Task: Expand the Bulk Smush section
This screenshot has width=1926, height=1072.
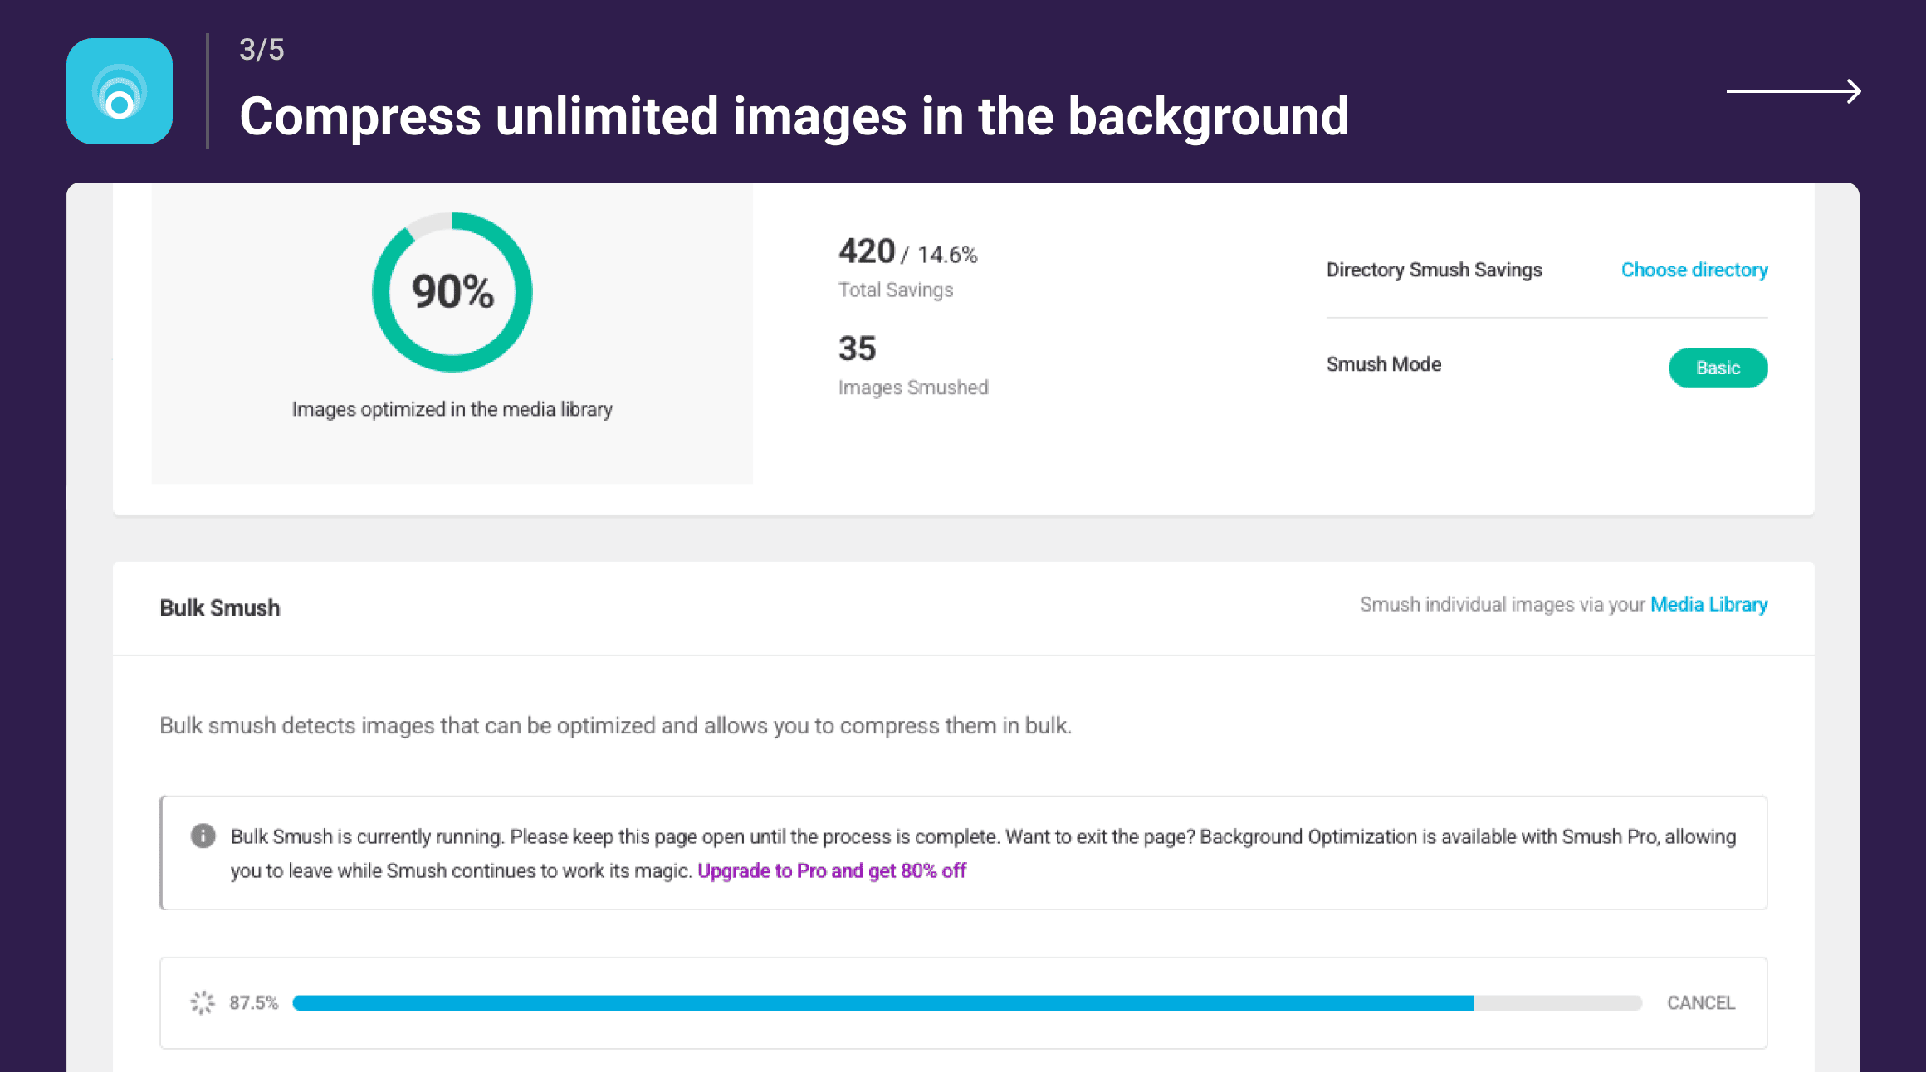Action: tap(218, 607)
